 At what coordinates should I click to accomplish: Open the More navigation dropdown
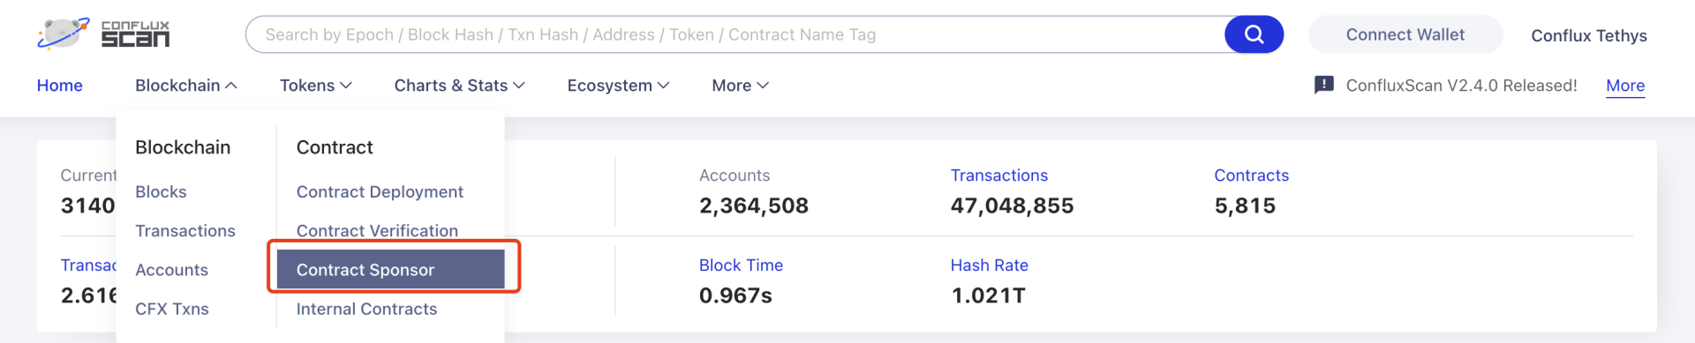740,86
